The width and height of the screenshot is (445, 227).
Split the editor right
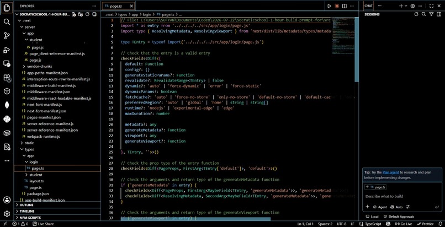(x=345, y=6)
